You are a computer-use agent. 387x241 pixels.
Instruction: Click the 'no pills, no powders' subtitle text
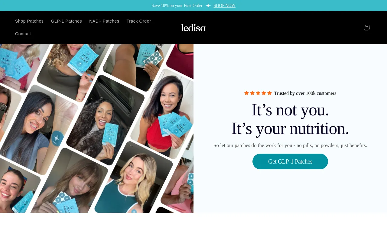point(290,146)
